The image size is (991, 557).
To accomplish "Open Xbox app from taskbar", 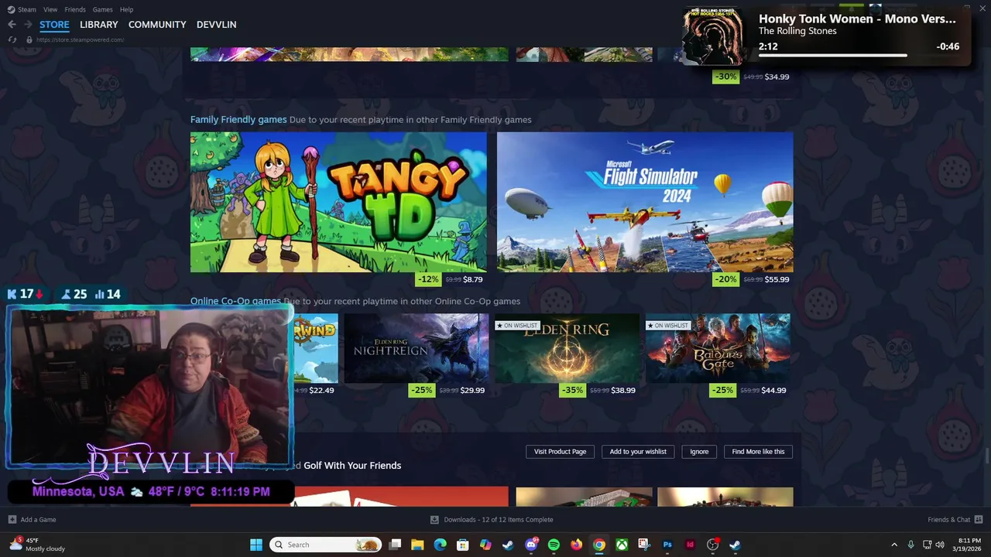I will pos(622,545).
